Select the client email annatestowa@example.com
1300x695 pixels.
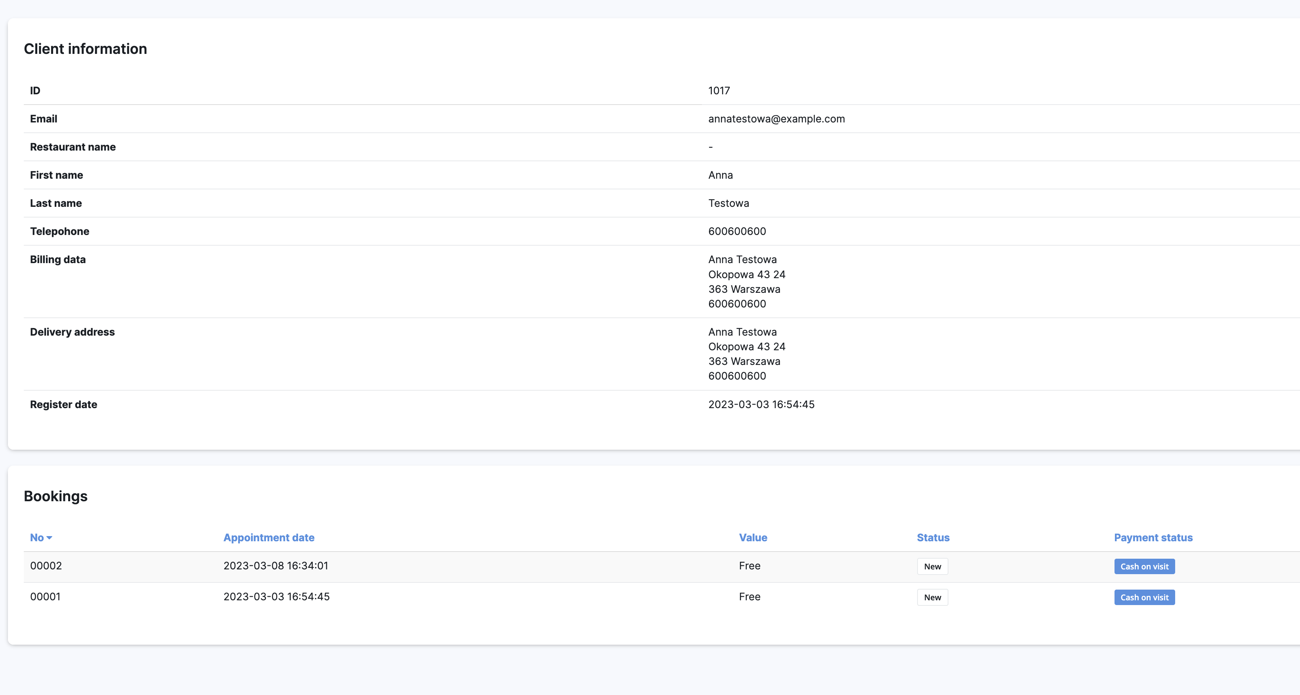coord(776,119)
